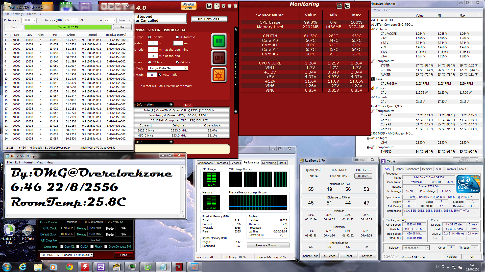Click the Monitoring graph table icon
The width and height of the screenshot is (485, 272).
339,6
